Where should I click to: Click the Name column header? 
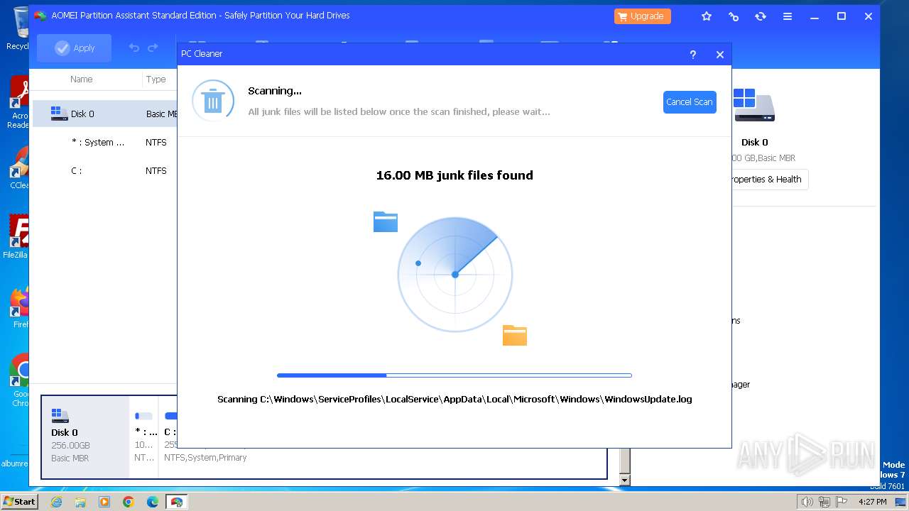(x=82, y=79)
